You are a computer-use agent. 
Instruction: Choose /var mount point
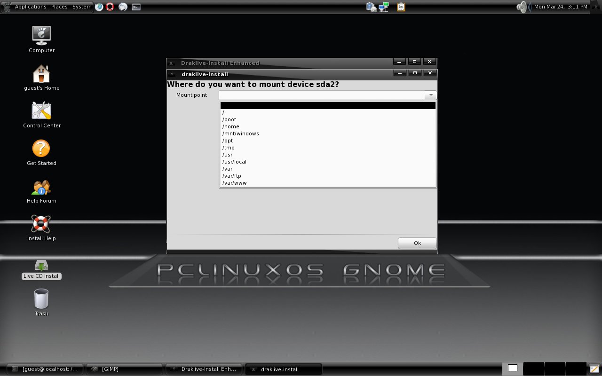pyautogui.click(x=328, y=169)
